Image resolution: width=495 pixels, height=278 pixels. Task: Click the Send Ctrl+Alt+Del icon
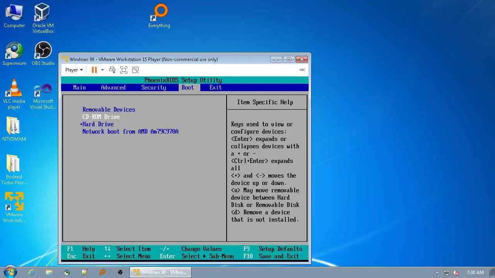tap(112, 70)
